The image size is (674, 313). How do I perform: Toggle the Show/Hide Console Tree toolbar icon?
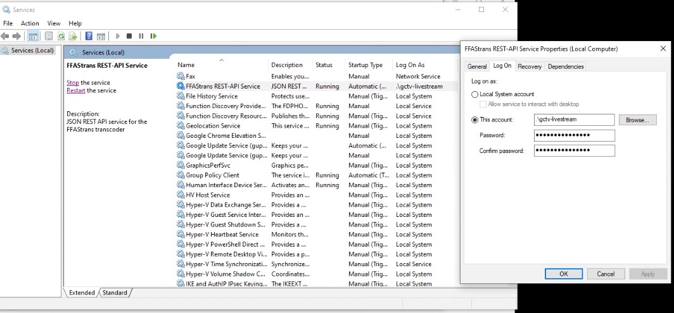(33, 36)
